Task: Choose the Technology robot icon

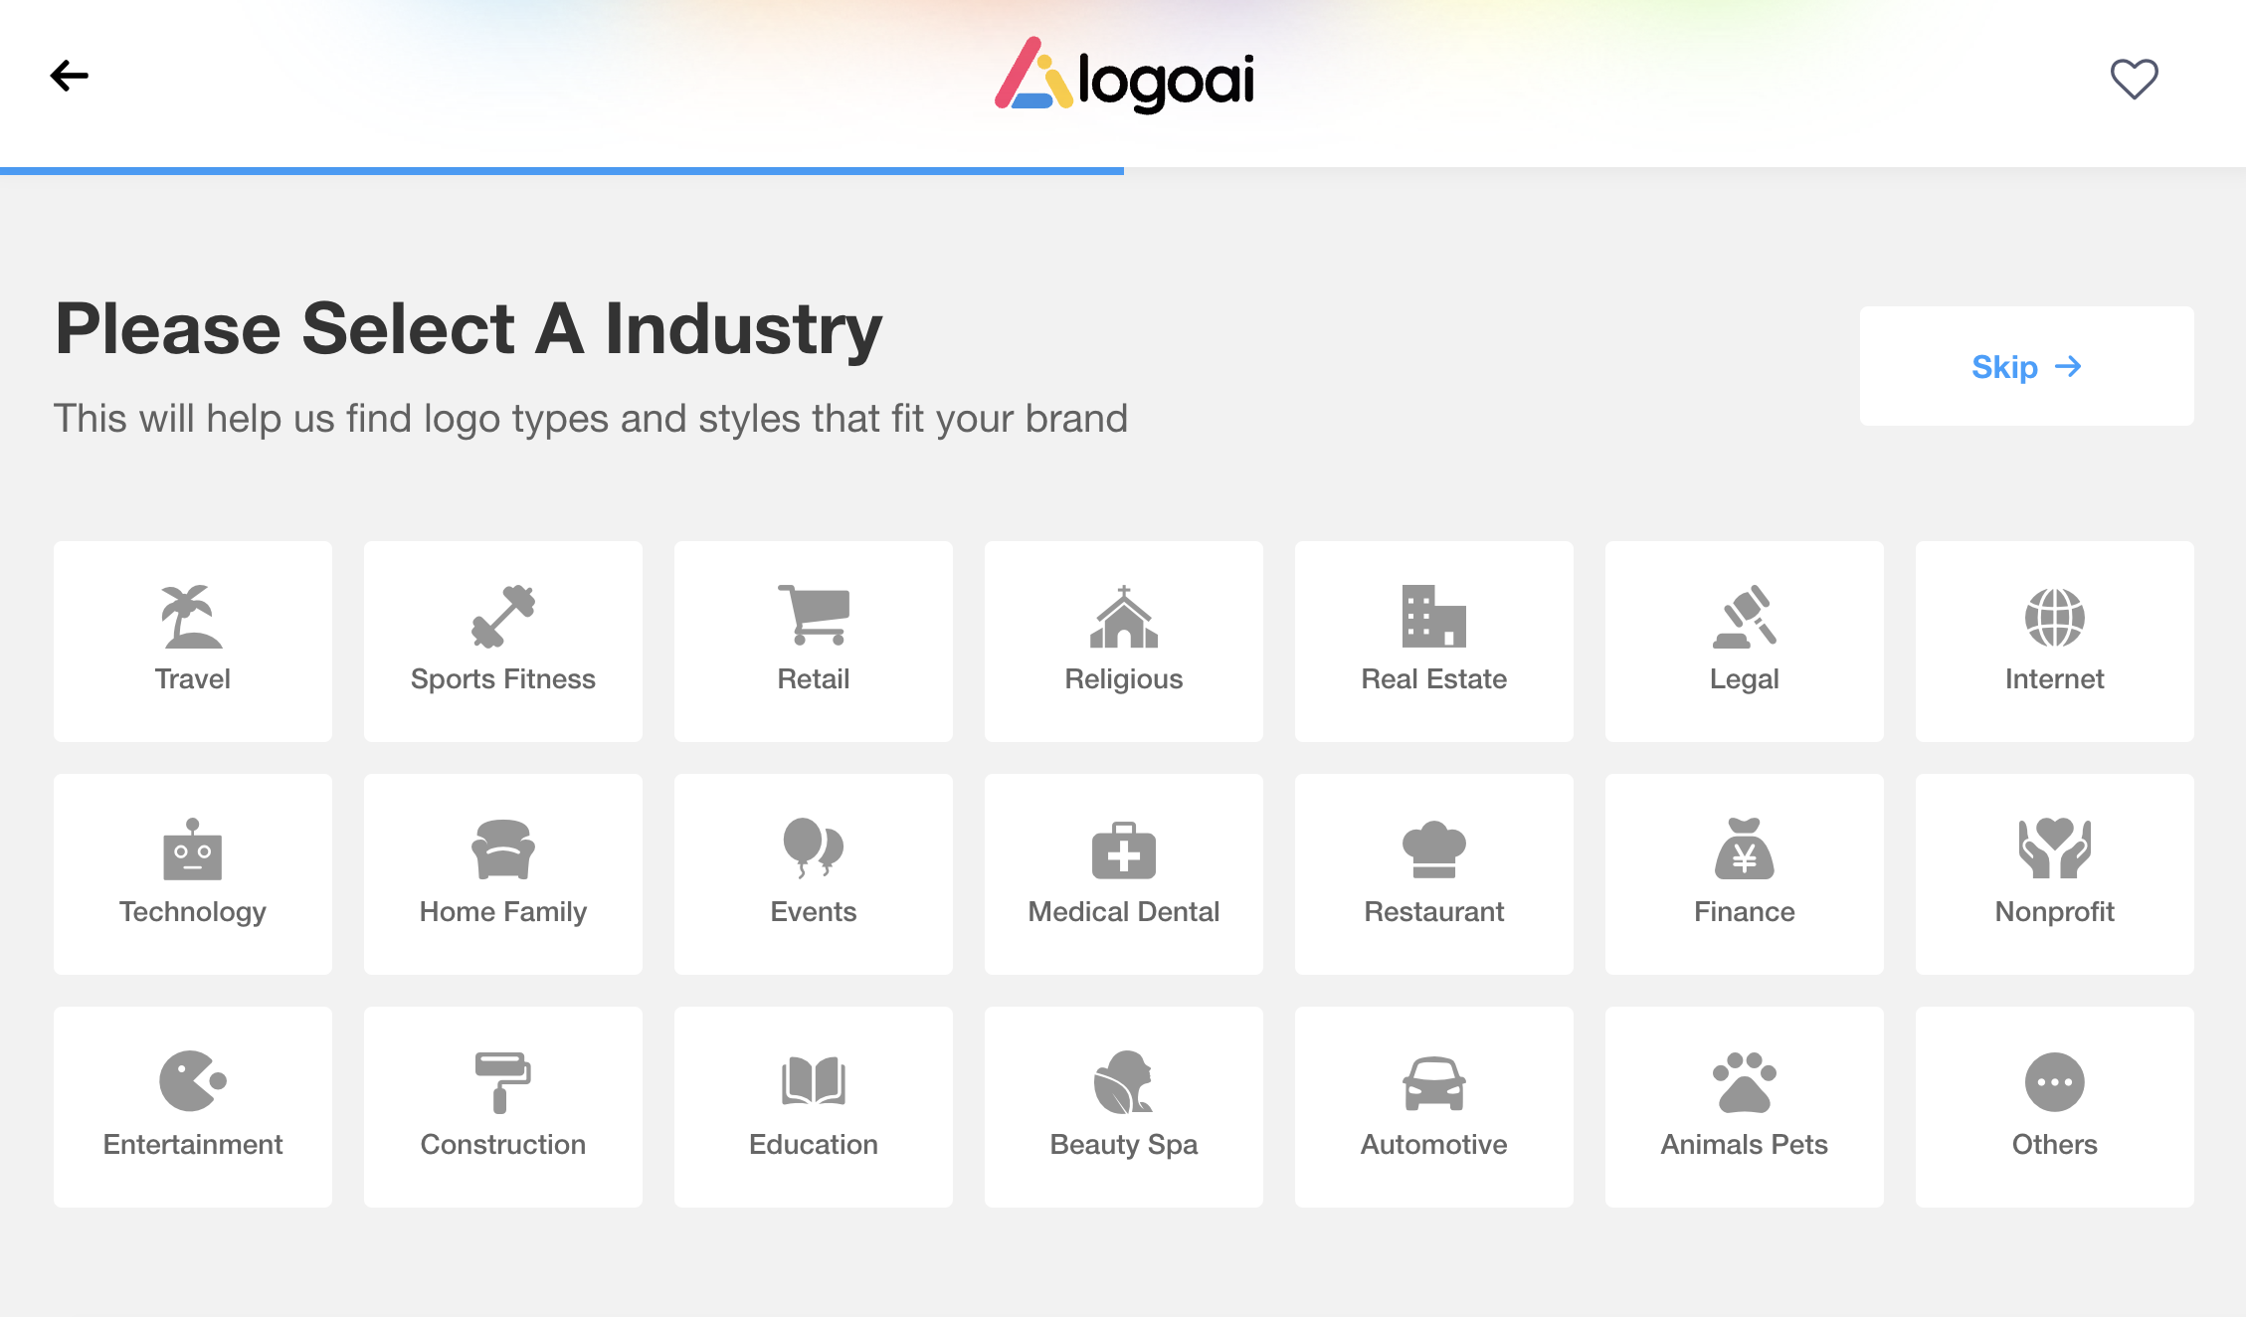Action: [x=192, y=849]
